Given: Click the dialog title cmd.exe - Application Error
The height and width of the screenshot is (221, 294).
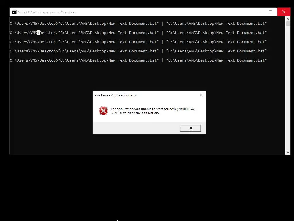Looking at the screenshot, I should (x=116, y=95).
